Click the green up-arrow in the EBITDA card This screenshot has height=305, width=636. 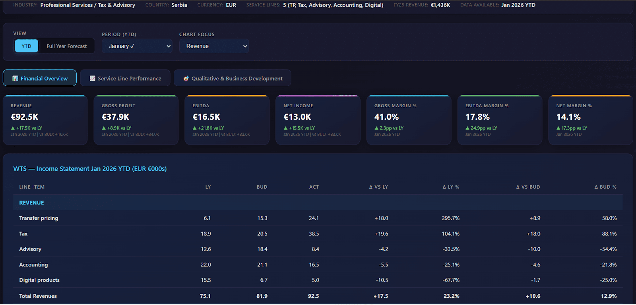[195, 128]
